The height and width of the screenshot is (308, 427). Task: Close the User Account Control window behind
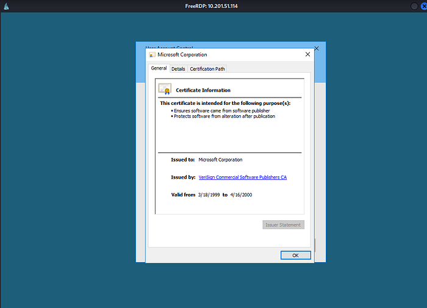coord(317,48)
